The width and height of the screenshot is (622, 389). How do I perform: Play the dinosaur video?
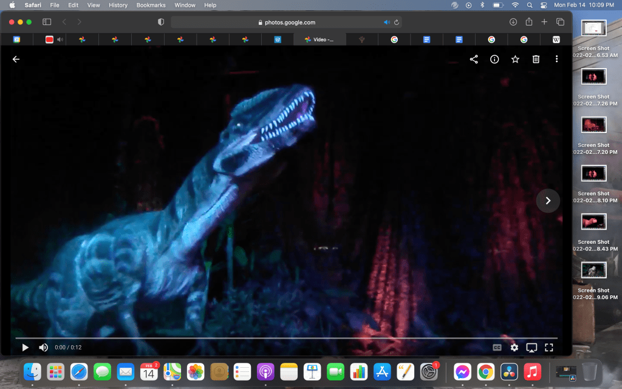pos(25,348)
